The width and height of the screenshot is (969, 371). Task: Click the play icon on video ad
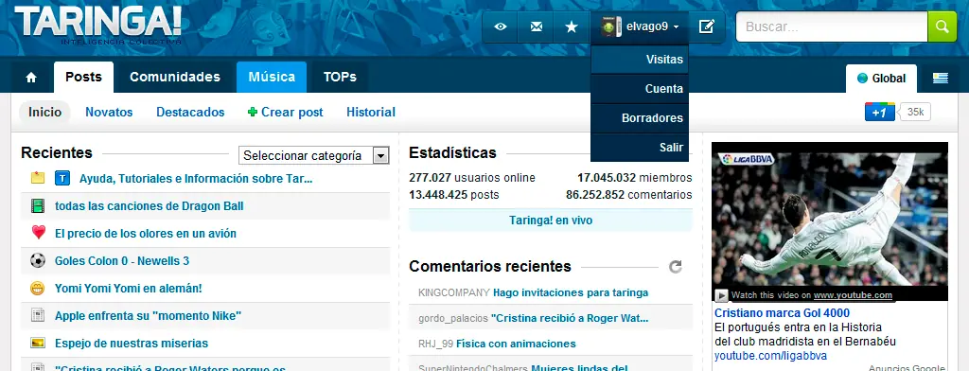point(721,295)
